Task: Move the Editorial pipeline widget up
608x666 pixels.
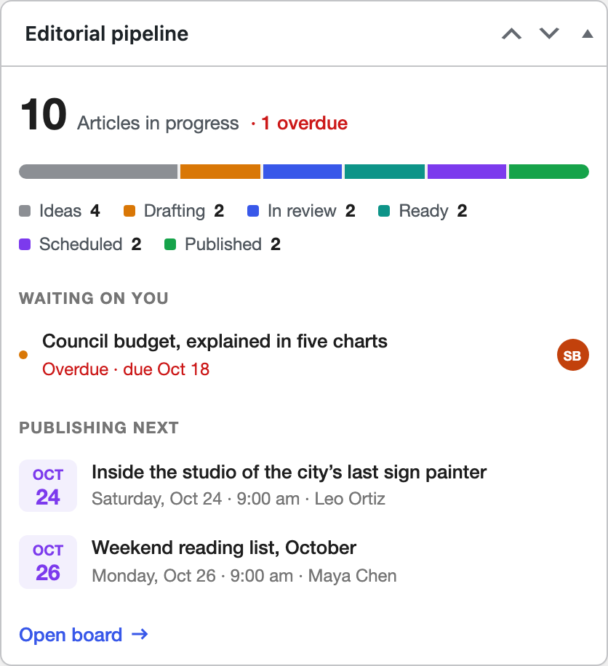Action: (x=511, y=33)
